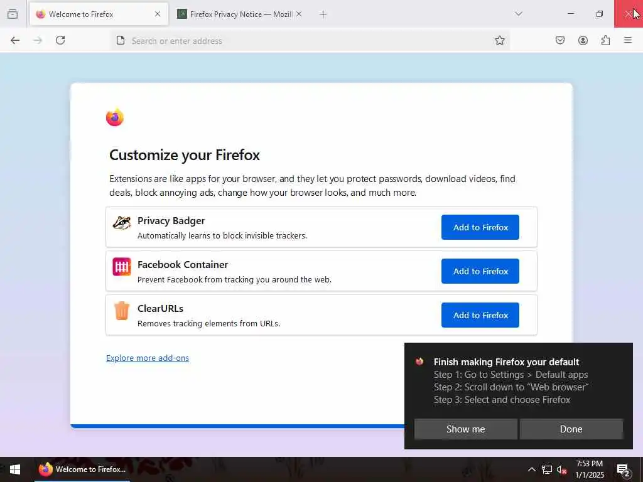Switch to Welcome to Firefox tab

(99, 14)
